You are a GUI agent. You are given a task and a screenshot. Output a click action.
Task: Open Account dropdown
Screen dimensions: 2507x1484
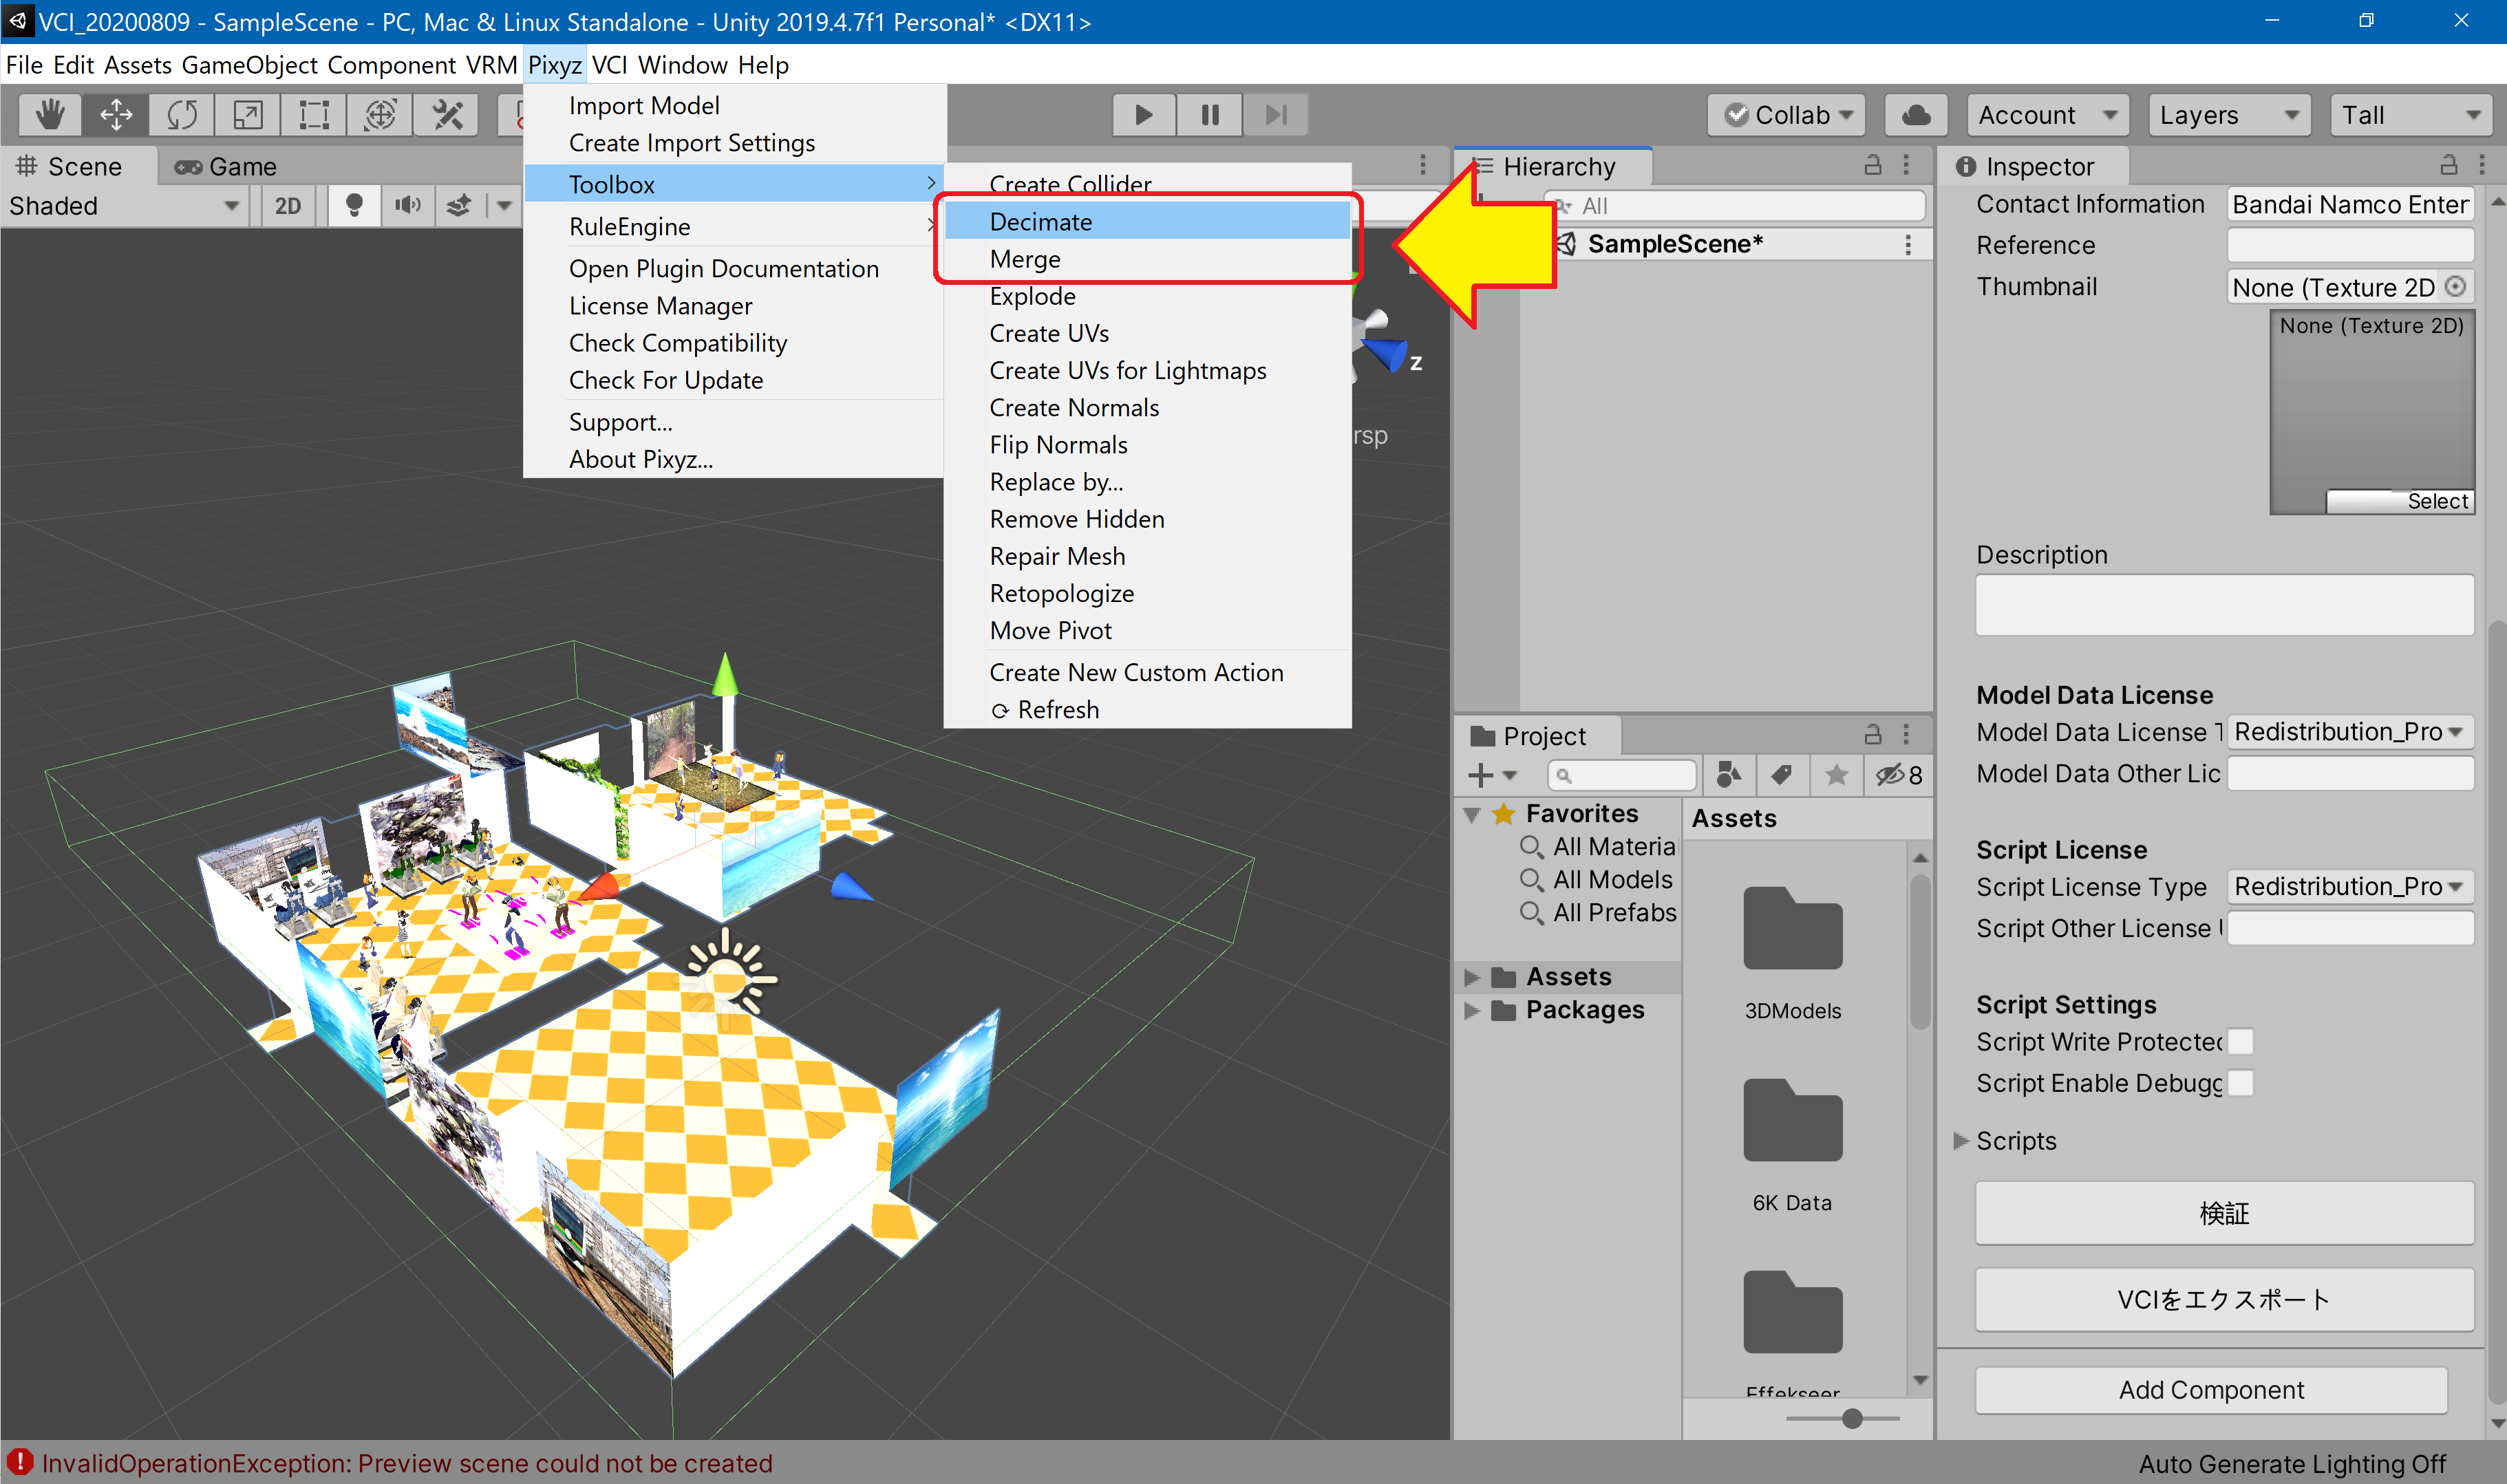pyautogui.click(x=2047, y=115)
